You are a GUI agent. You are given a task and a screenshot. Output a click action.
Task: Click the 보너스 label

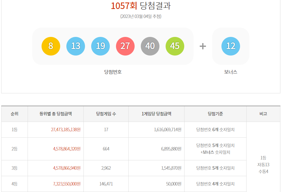point(231,72)
